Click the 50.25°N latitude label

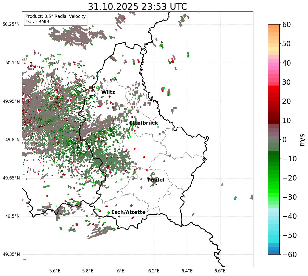click(11, 25)
